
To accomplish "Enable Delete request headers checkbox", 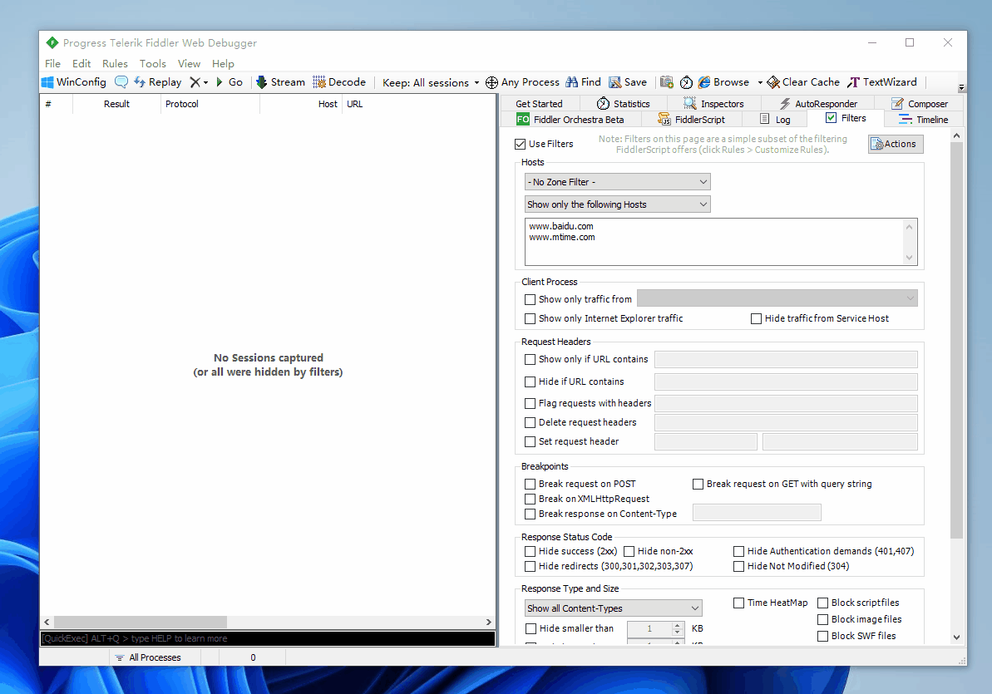I will [531, 422].
